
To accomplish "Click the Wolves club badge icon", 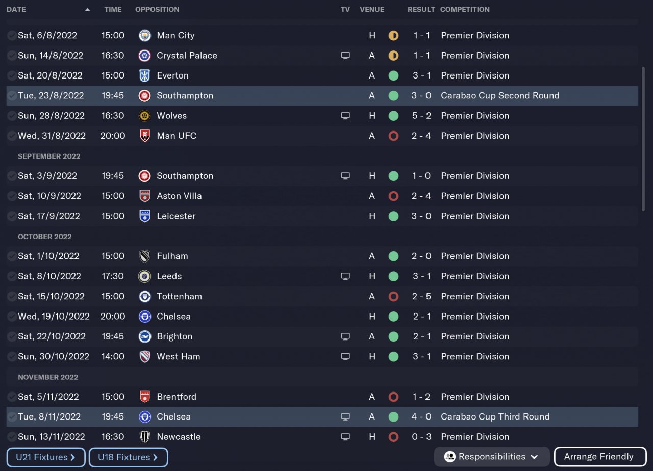I will [145, 116].
